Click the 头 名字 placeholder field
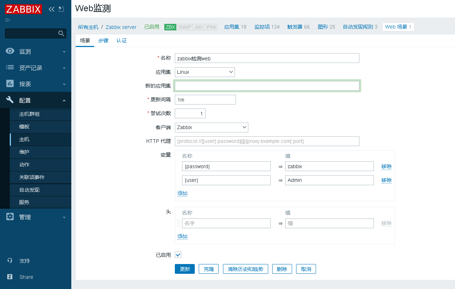The image size is (455, 289). (226, 223)
